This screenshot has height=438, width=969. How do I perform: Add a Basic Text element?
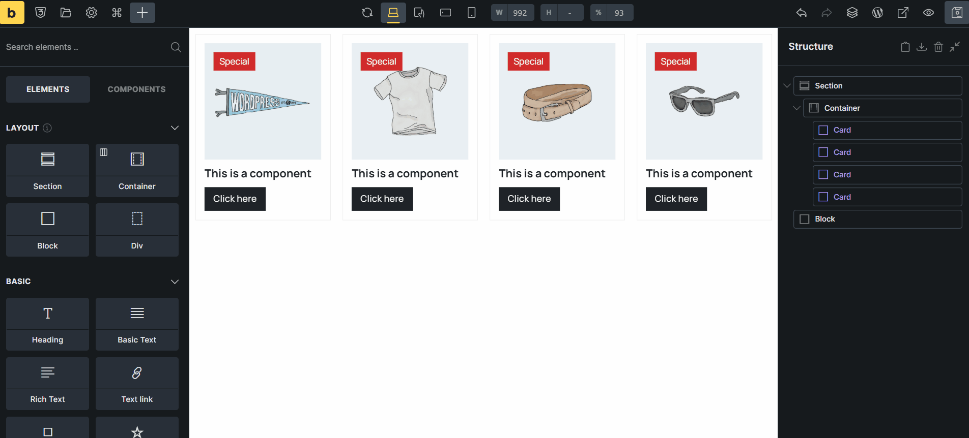[137, 324]
